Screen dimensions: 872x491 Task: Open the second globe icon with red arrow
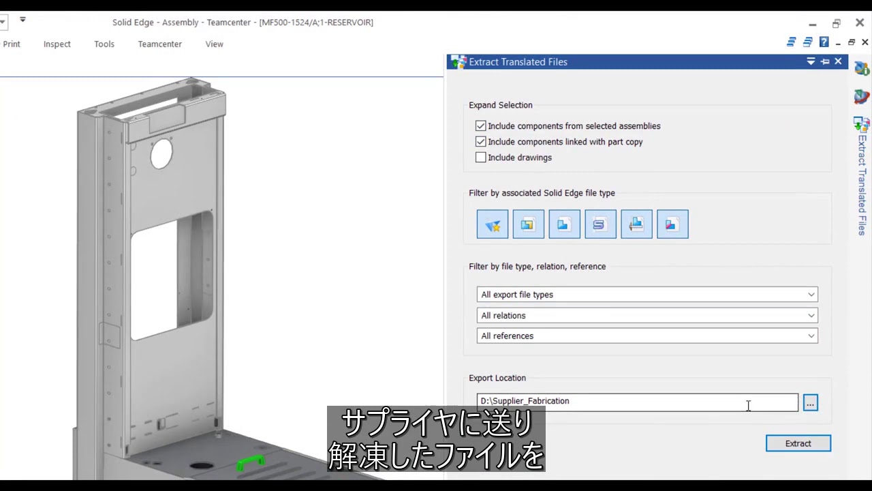(x=862, y=97)
